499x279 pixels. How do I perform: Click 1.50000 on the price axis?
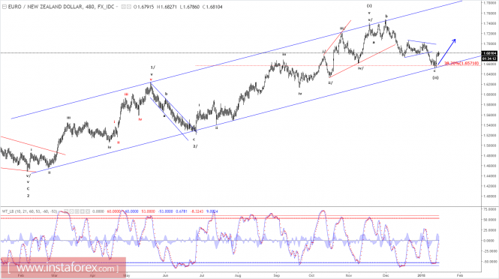(491, 145)
